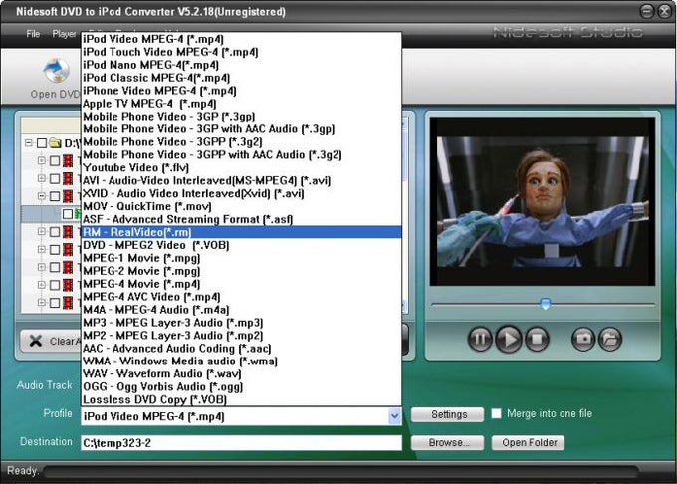Click the X icon on Clear All button
677x484 pixels.
point(36,341)
